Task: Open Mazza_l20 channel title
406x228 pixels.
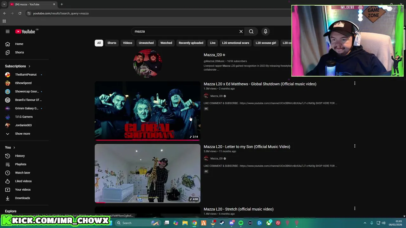Action: [213, 55]
